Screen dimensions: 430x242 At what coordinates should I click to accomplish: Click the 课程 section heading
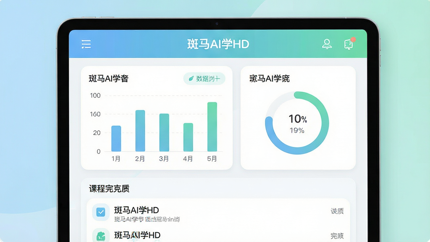pyautogui.click(x=109, y=189)
